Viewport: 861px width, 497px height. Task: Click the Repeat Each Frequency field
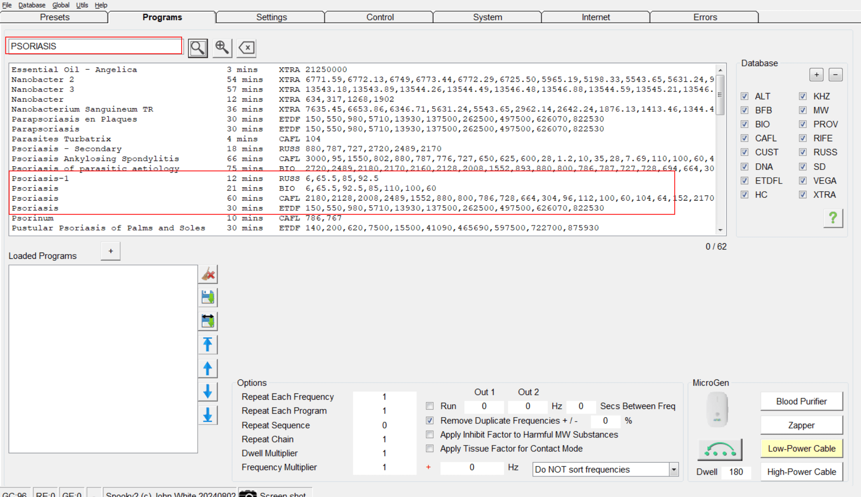[384, 397]
